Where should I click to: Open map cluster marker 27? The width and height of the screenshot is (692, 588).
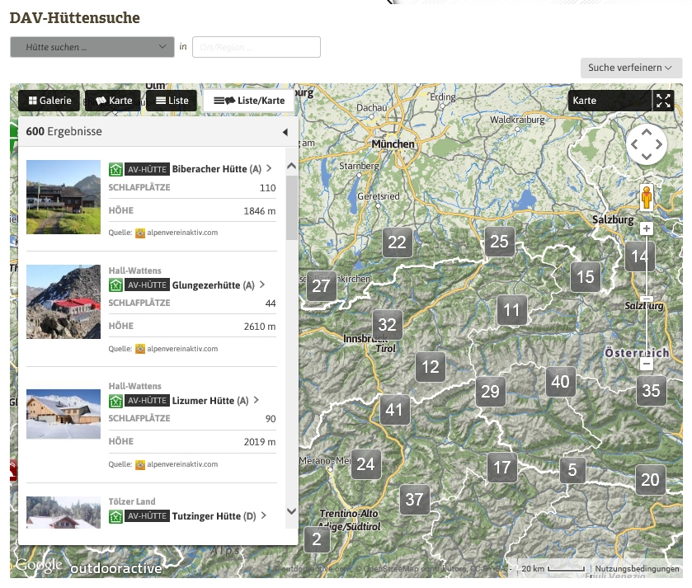322,286
